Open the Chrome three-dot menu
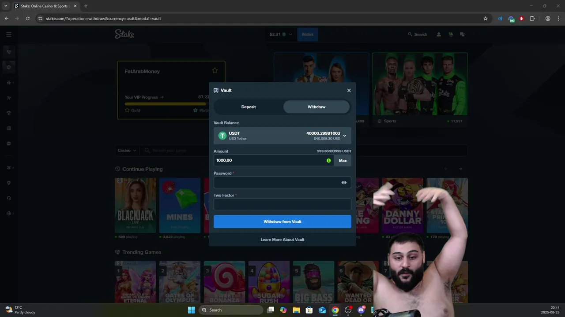 [558, 18]
